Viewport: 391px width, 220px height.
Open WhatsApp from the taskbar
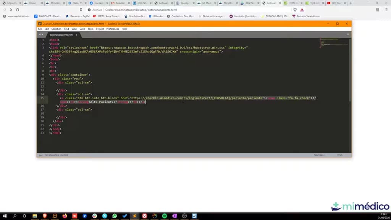[115, 216]
